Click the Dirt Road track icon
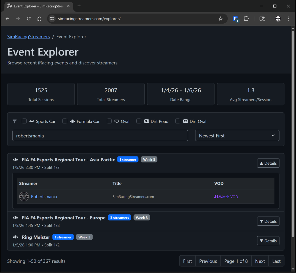 click(147, 121)
